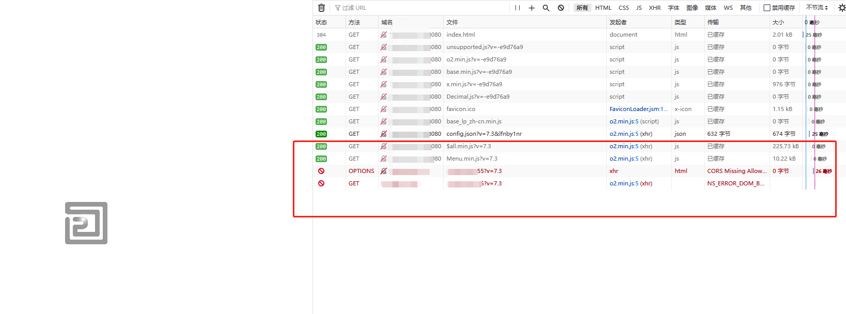Viewport: 846px width, 314px height.
Task: Click 200 status badge of config.json row
Action: click(x=321, y=134)
